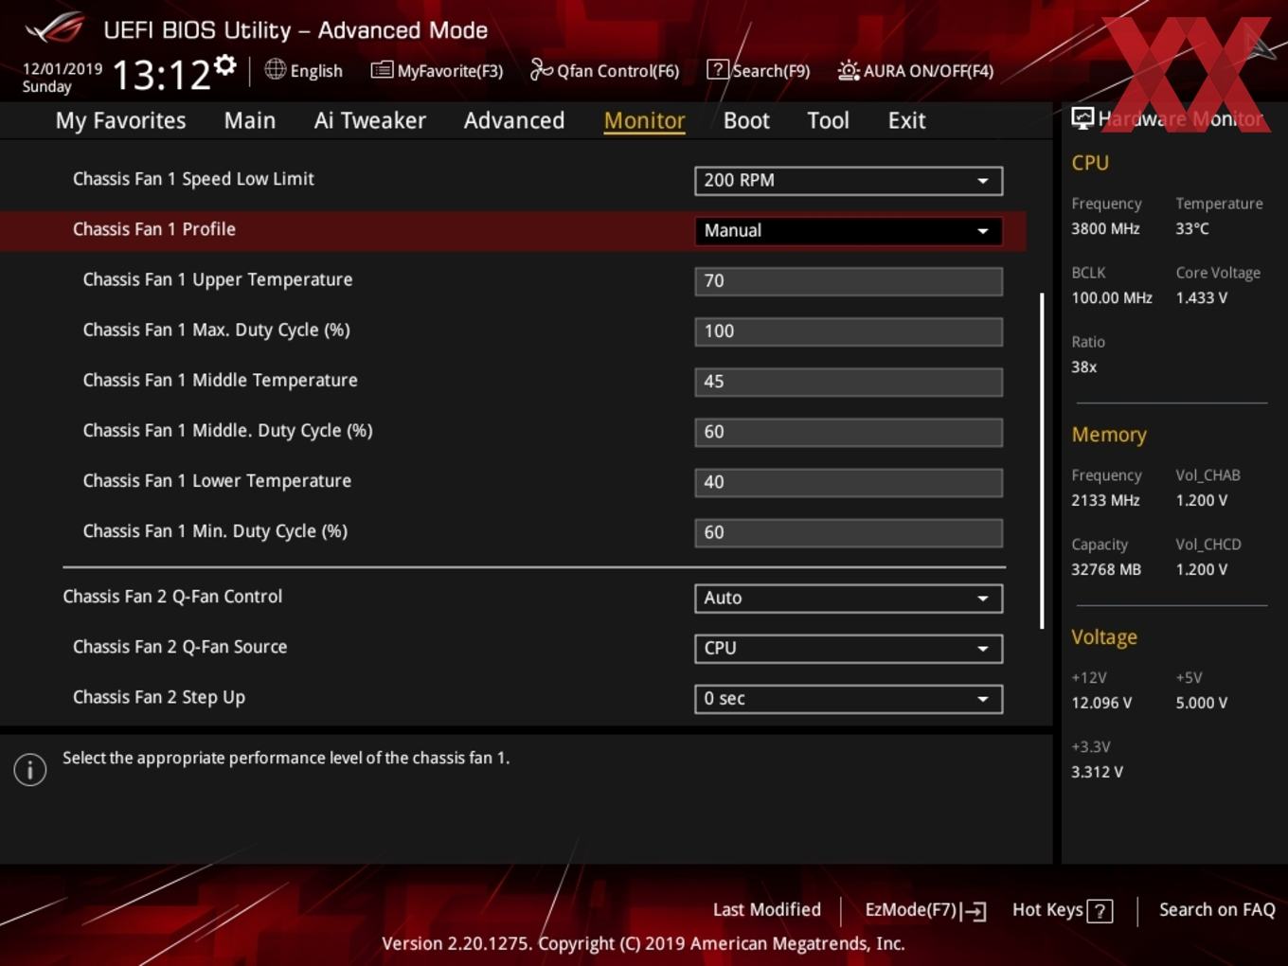Switch to the Ai Tweaker tab
This screenshot has height=966, width=1288.
369,120
